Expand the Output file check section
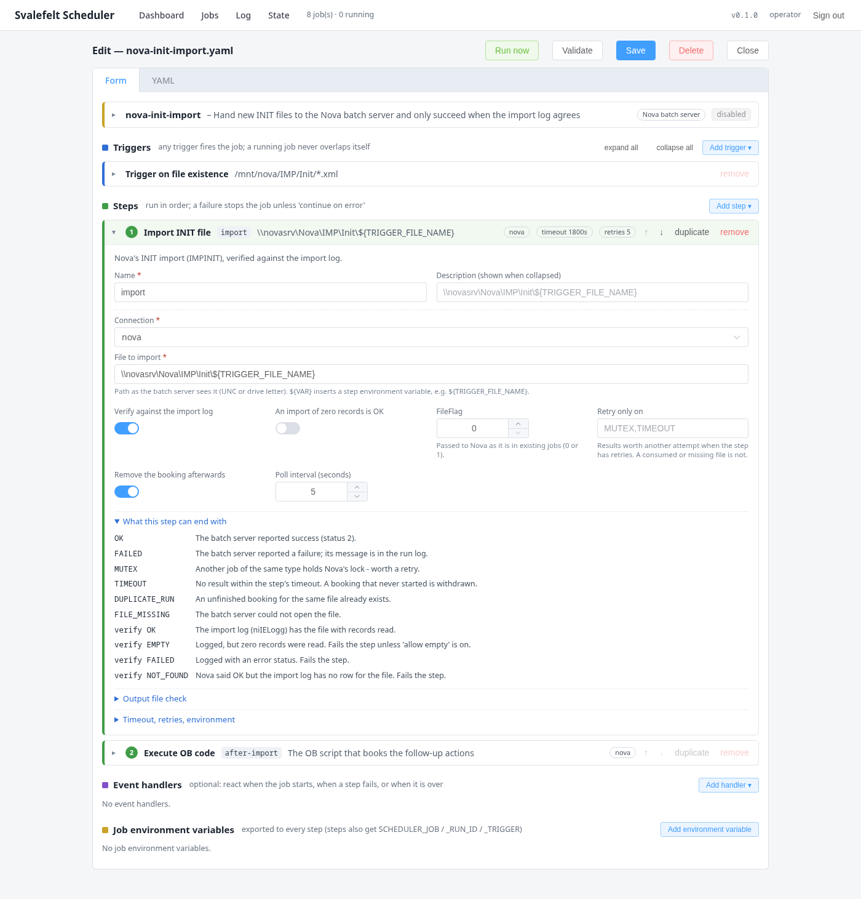Image resolution: width=861 pixels, height=899 pixels. point(151,699)
